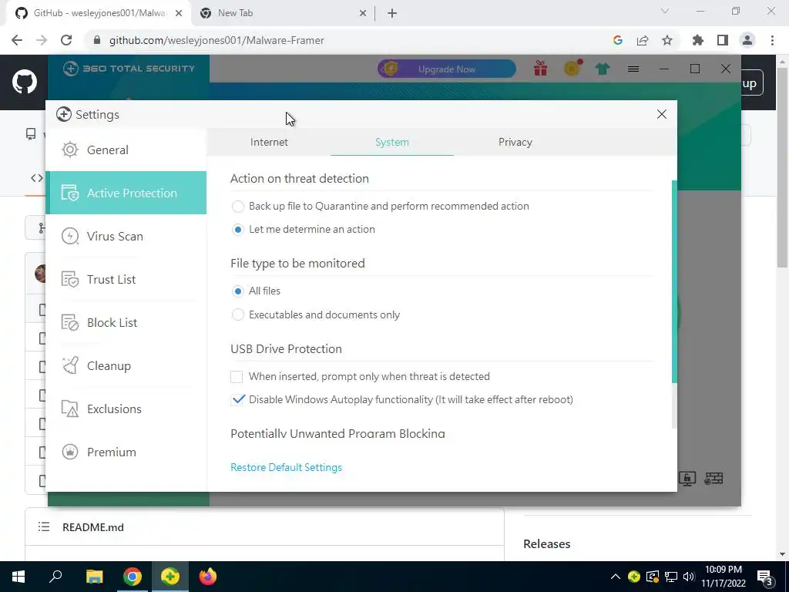The image size is (789, 592).
Task: Open the red gift box icon
Action: coord(541,68)
